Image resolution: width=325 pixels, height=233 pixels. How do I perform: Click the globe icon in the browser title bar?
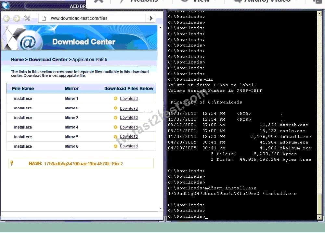[6, 6]
